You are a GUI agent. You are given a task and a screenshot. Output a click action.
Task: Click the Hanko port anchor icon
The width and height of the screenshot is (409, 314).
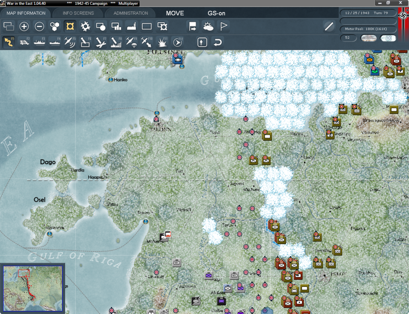(110, 80)
